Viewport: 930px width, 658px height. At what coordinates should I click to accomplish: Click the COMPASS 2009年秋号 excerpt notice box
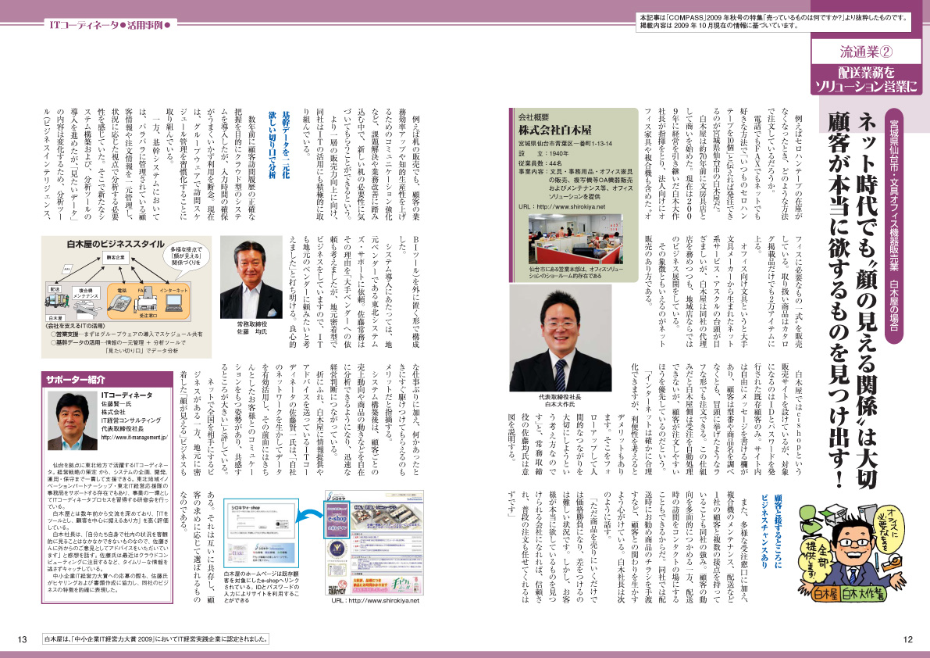click(772, 22)
